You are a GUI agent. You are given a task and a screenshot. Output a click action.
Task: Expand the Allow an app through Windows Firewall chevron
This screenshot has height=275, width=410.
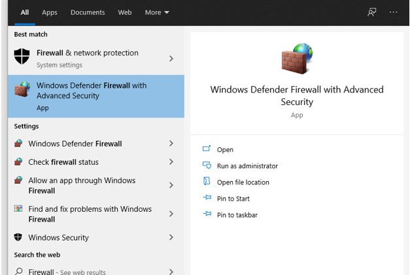click(171, 185)
